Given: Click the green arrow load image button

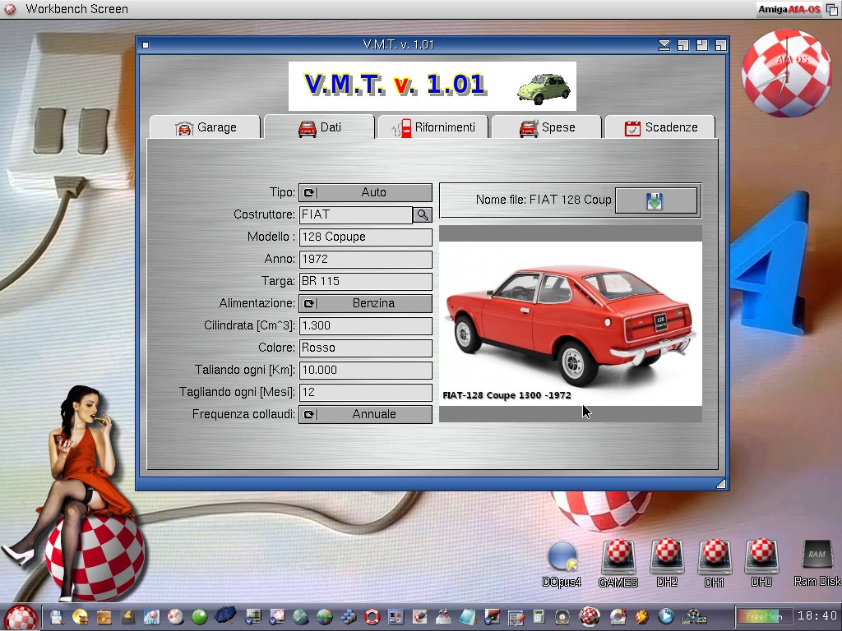Looking at the screenshot, I should coord(655,200).
